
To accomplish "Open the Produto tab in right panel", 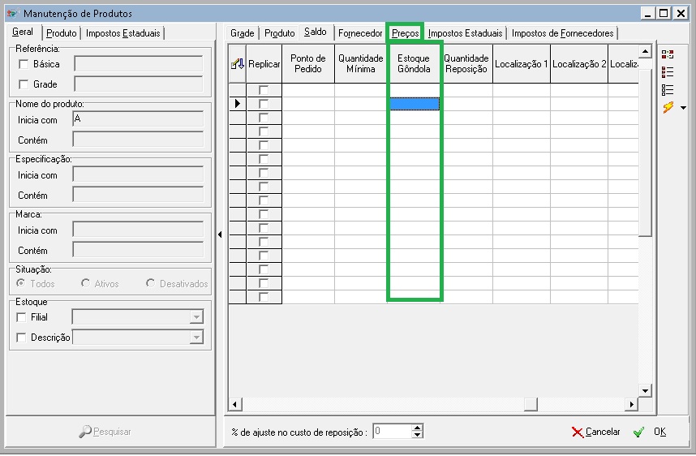I will (280, 33).
